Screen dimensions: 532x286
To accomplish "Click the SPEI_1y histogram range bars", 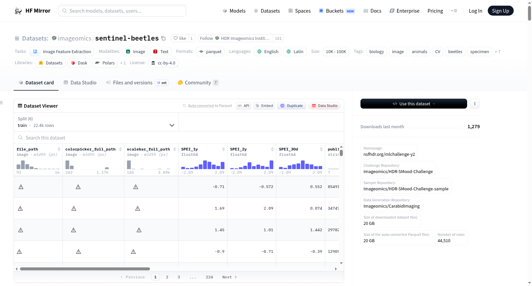I will click(x=203, y=165).
